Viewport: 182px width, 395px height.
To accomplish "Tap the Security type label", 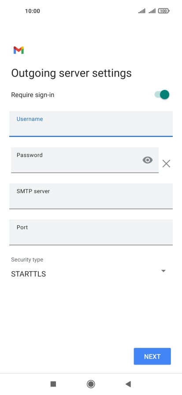I will (27, 260).
